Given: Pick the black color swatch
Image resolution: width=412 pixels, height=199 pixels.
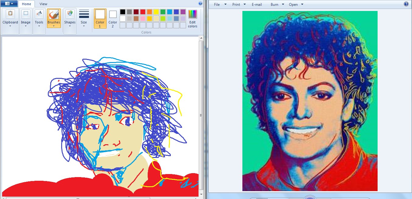Looking at the screenshot, I should (122, 12).
